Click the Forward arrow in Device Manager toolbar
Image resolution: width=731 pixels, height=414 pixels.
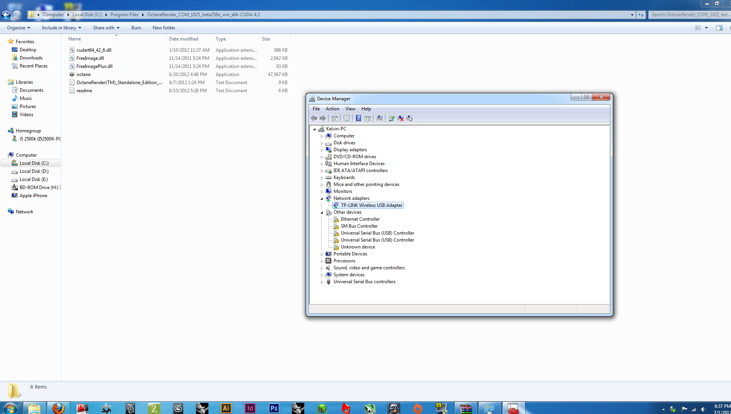click(322, 118)
